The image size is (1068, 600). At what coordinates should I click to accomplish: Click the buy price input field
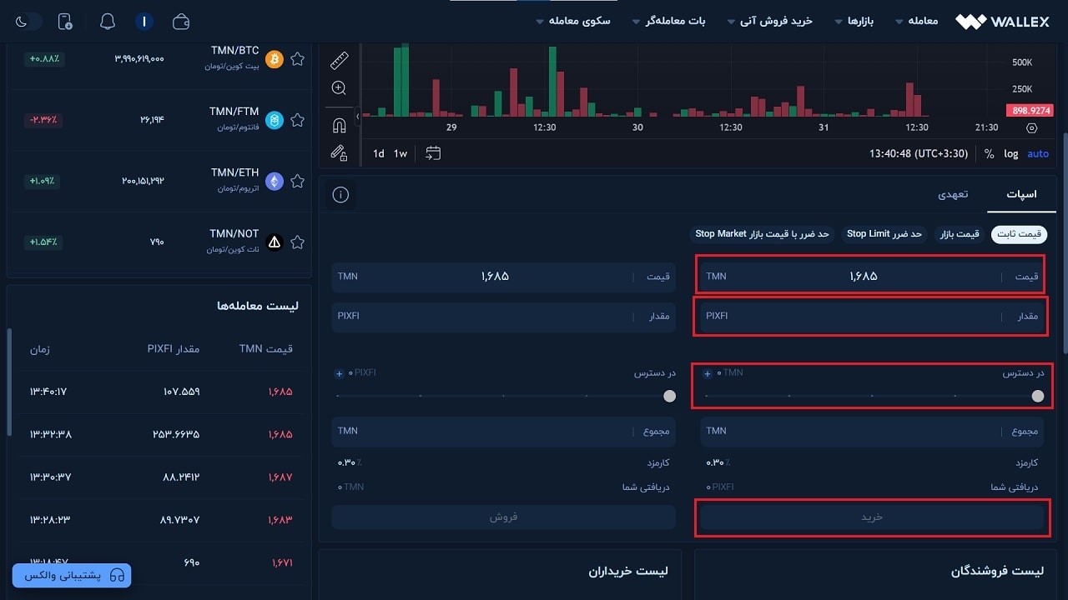871,276
